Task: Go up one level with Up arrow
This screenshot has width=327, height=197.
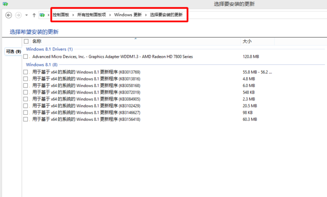Action: [x=34, y=15]
